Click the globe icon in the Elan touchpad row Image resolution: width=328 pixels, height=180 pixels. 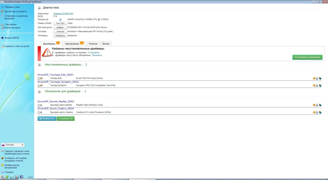tap(320, 78)
